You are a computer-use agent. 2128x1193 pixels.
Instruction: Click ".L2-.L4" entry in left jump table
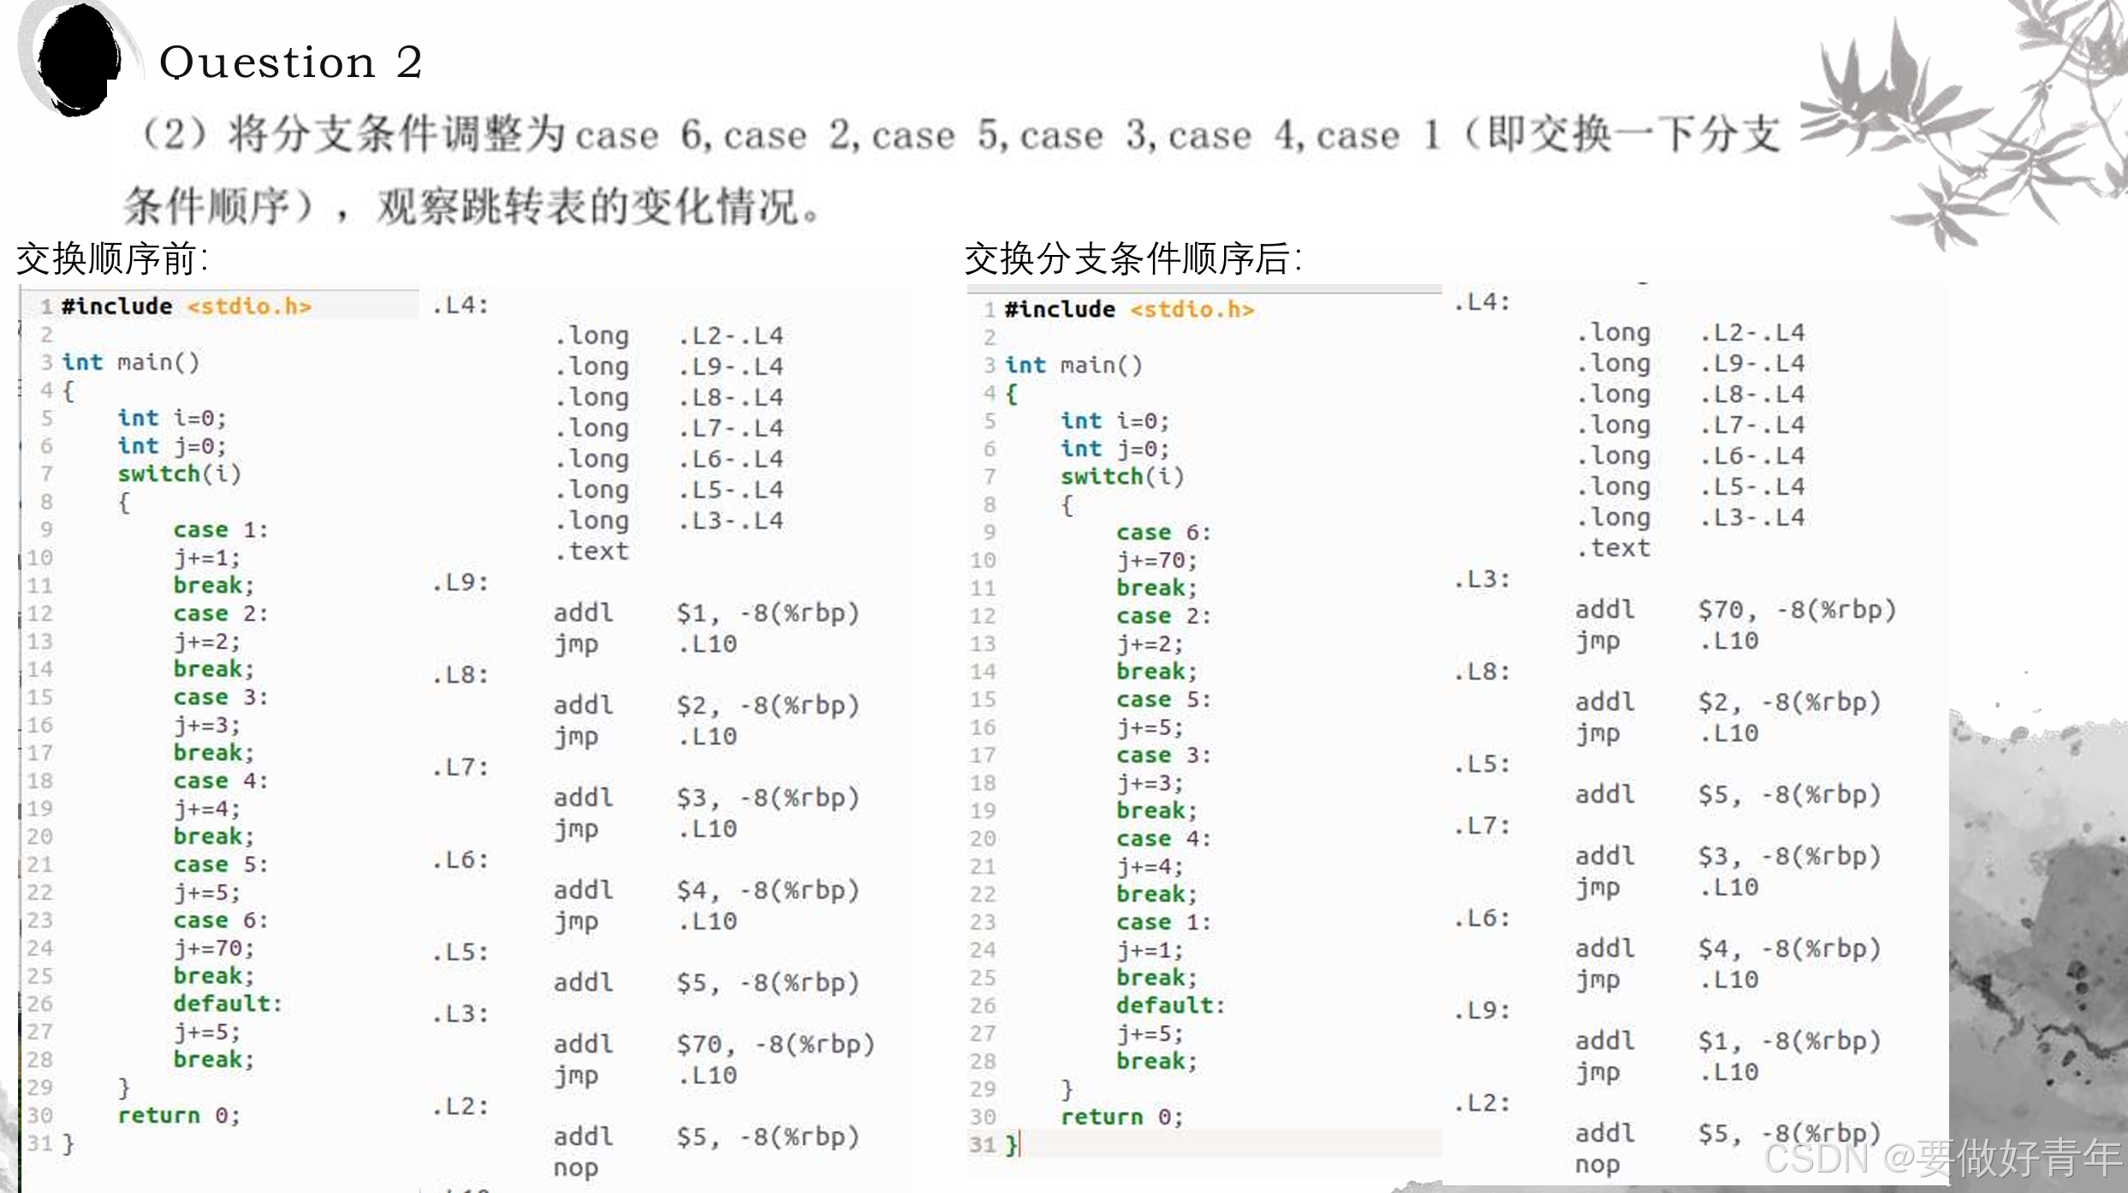730,335
